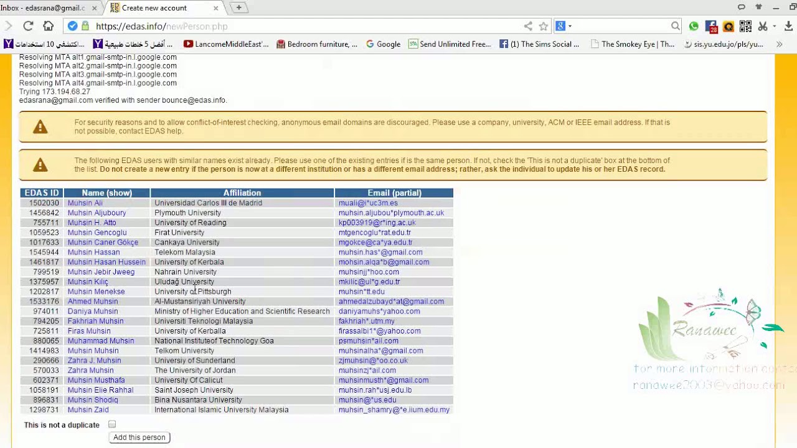Open The Smokey Eye bookmark
The image size is (797, 448).
[x=633, y=44]
